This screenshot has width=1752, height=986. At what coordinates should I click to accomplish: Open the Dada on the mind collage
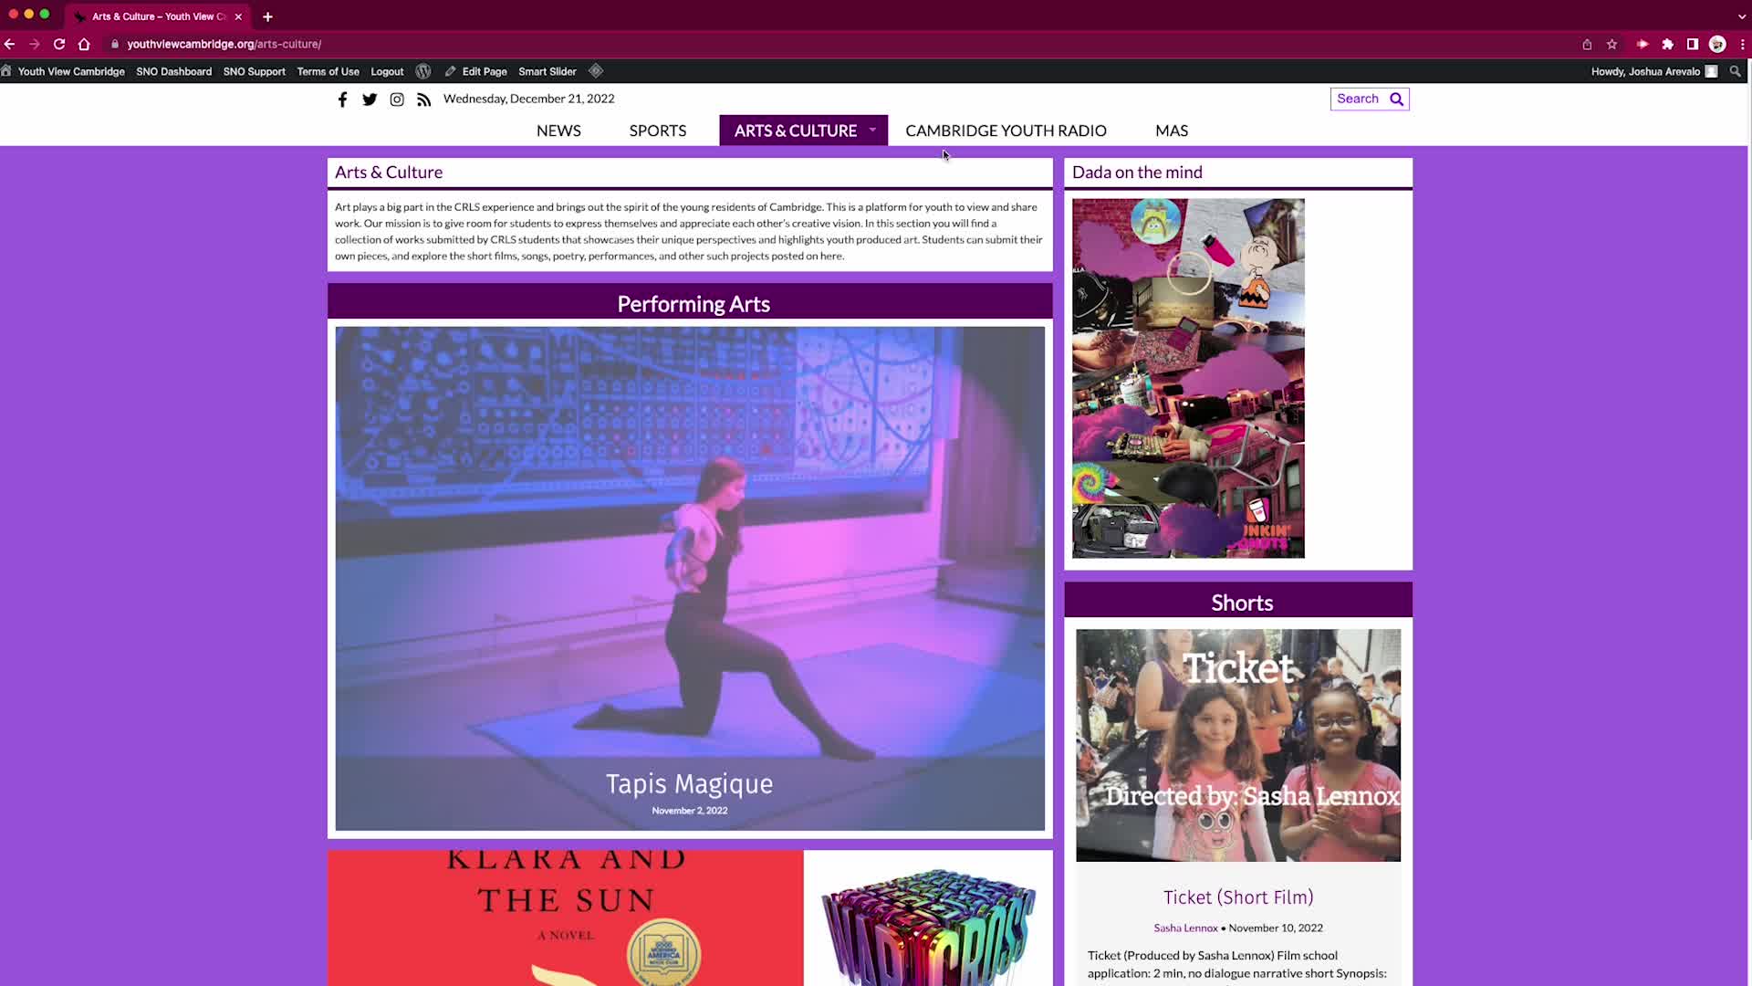(x=1188, y=378)
